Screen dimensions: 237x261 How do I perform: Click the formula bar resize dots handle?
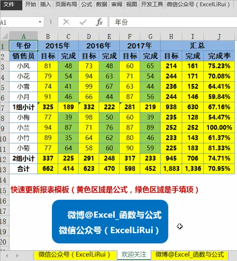tap(51, 22)
